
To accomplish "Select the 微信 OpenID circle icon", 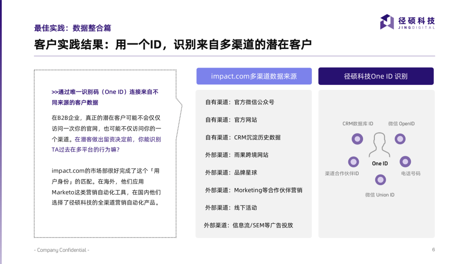I will pos(400,139).
